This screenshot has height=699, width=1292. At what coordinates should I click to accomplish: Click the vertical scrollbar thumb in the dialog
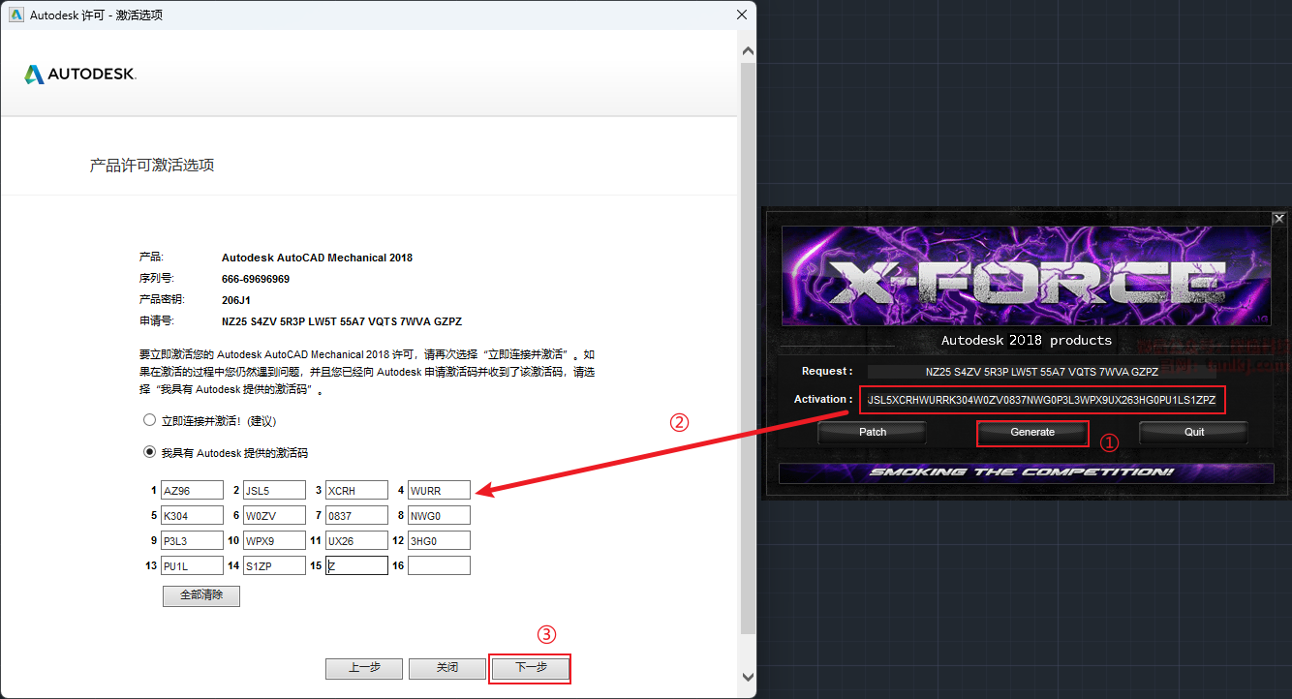(747, 349)
